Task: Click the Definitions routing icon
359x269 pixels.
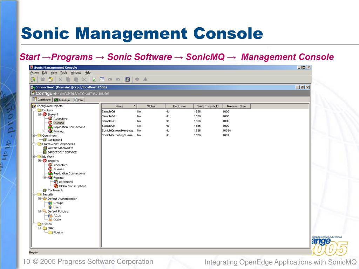Action: coord(56,182)
